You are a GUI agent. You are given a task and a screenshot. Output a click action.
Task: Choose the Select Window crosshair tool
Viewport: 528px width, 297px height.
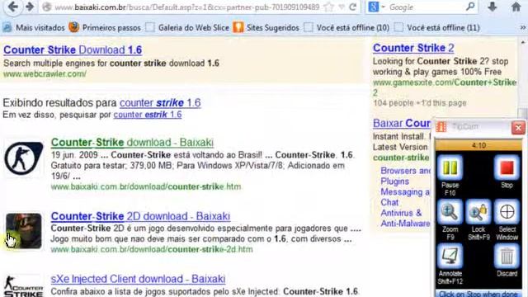[x=507, y=212]
